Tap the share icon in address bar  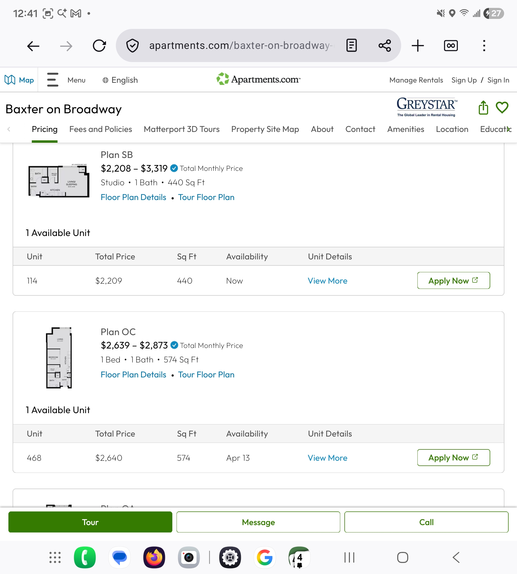[x=385, y=45]
